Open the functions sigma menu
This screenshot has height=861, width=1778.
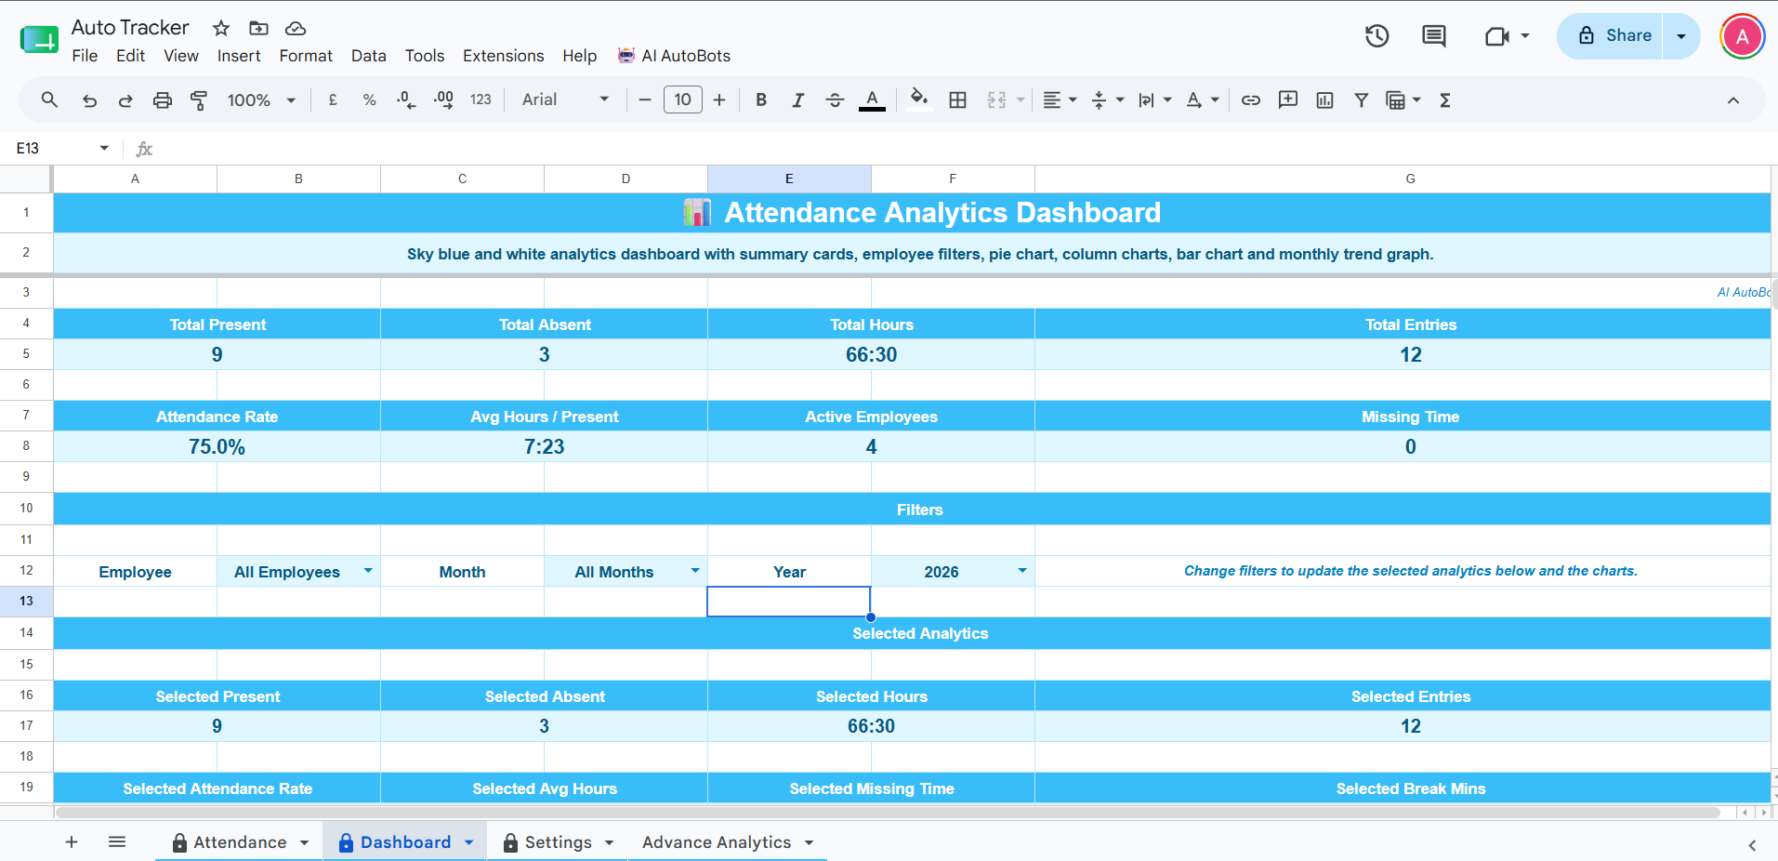click(x=1445, y=99)
